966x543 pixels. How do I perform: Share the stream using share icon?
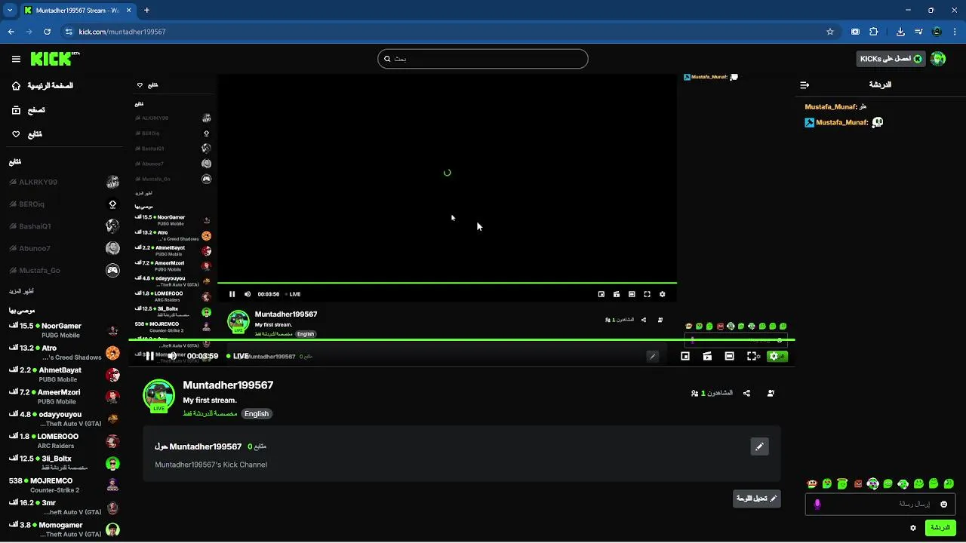click(x=746, y=393)
